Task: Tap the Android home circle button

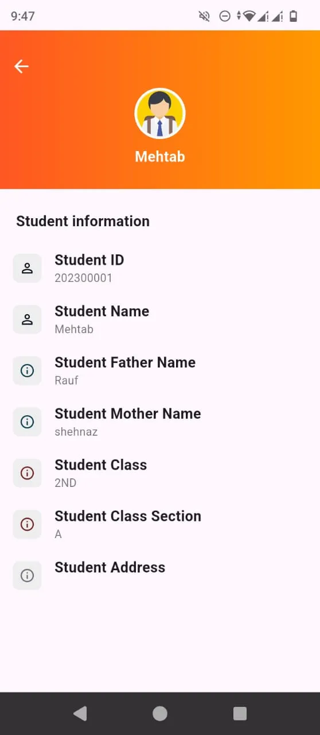Action: [160, 713]
